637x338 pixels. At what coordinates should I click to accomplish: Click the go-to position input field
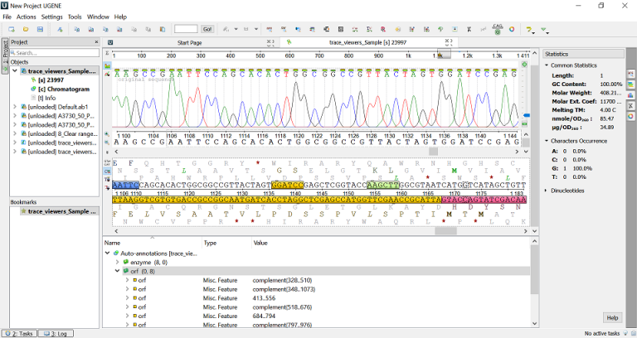point(186,29)
